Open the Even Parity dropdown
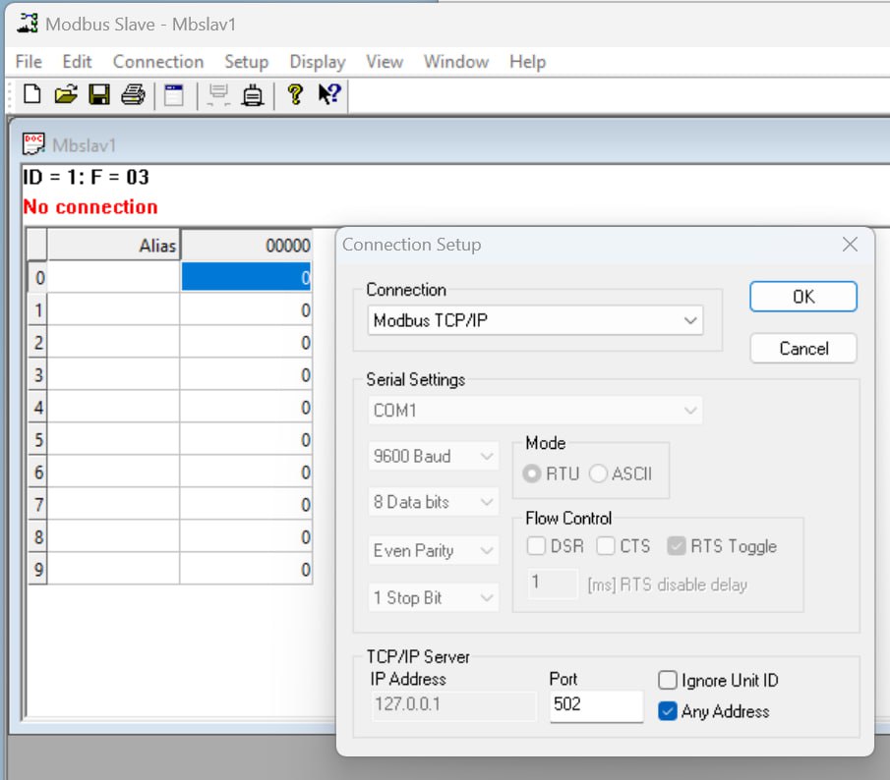The width and height of the screenshot is (890, 780). click(x=433, y=550)
